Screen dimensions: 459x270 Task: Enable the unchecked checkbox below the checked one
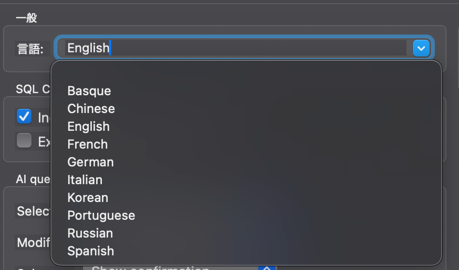24,141
